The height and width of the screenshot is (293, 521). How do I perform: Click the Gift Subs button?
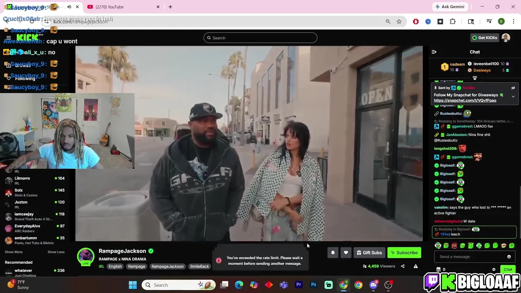pos(369,253)
